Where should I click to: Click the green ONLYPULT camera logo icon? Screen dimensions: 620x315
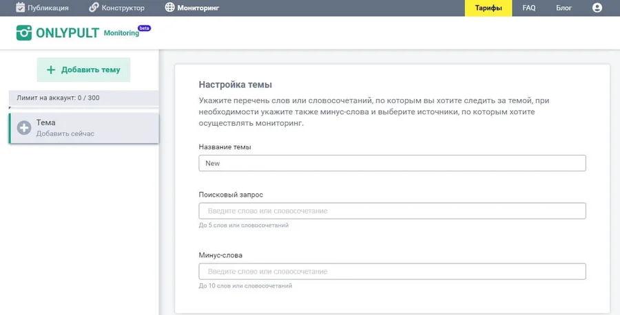[x=25, y=33]
